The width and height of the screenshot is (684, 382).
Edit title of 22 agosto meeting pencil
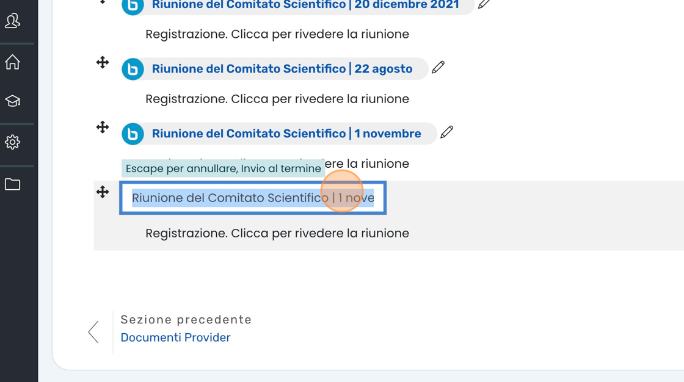[x=438, y=67]
